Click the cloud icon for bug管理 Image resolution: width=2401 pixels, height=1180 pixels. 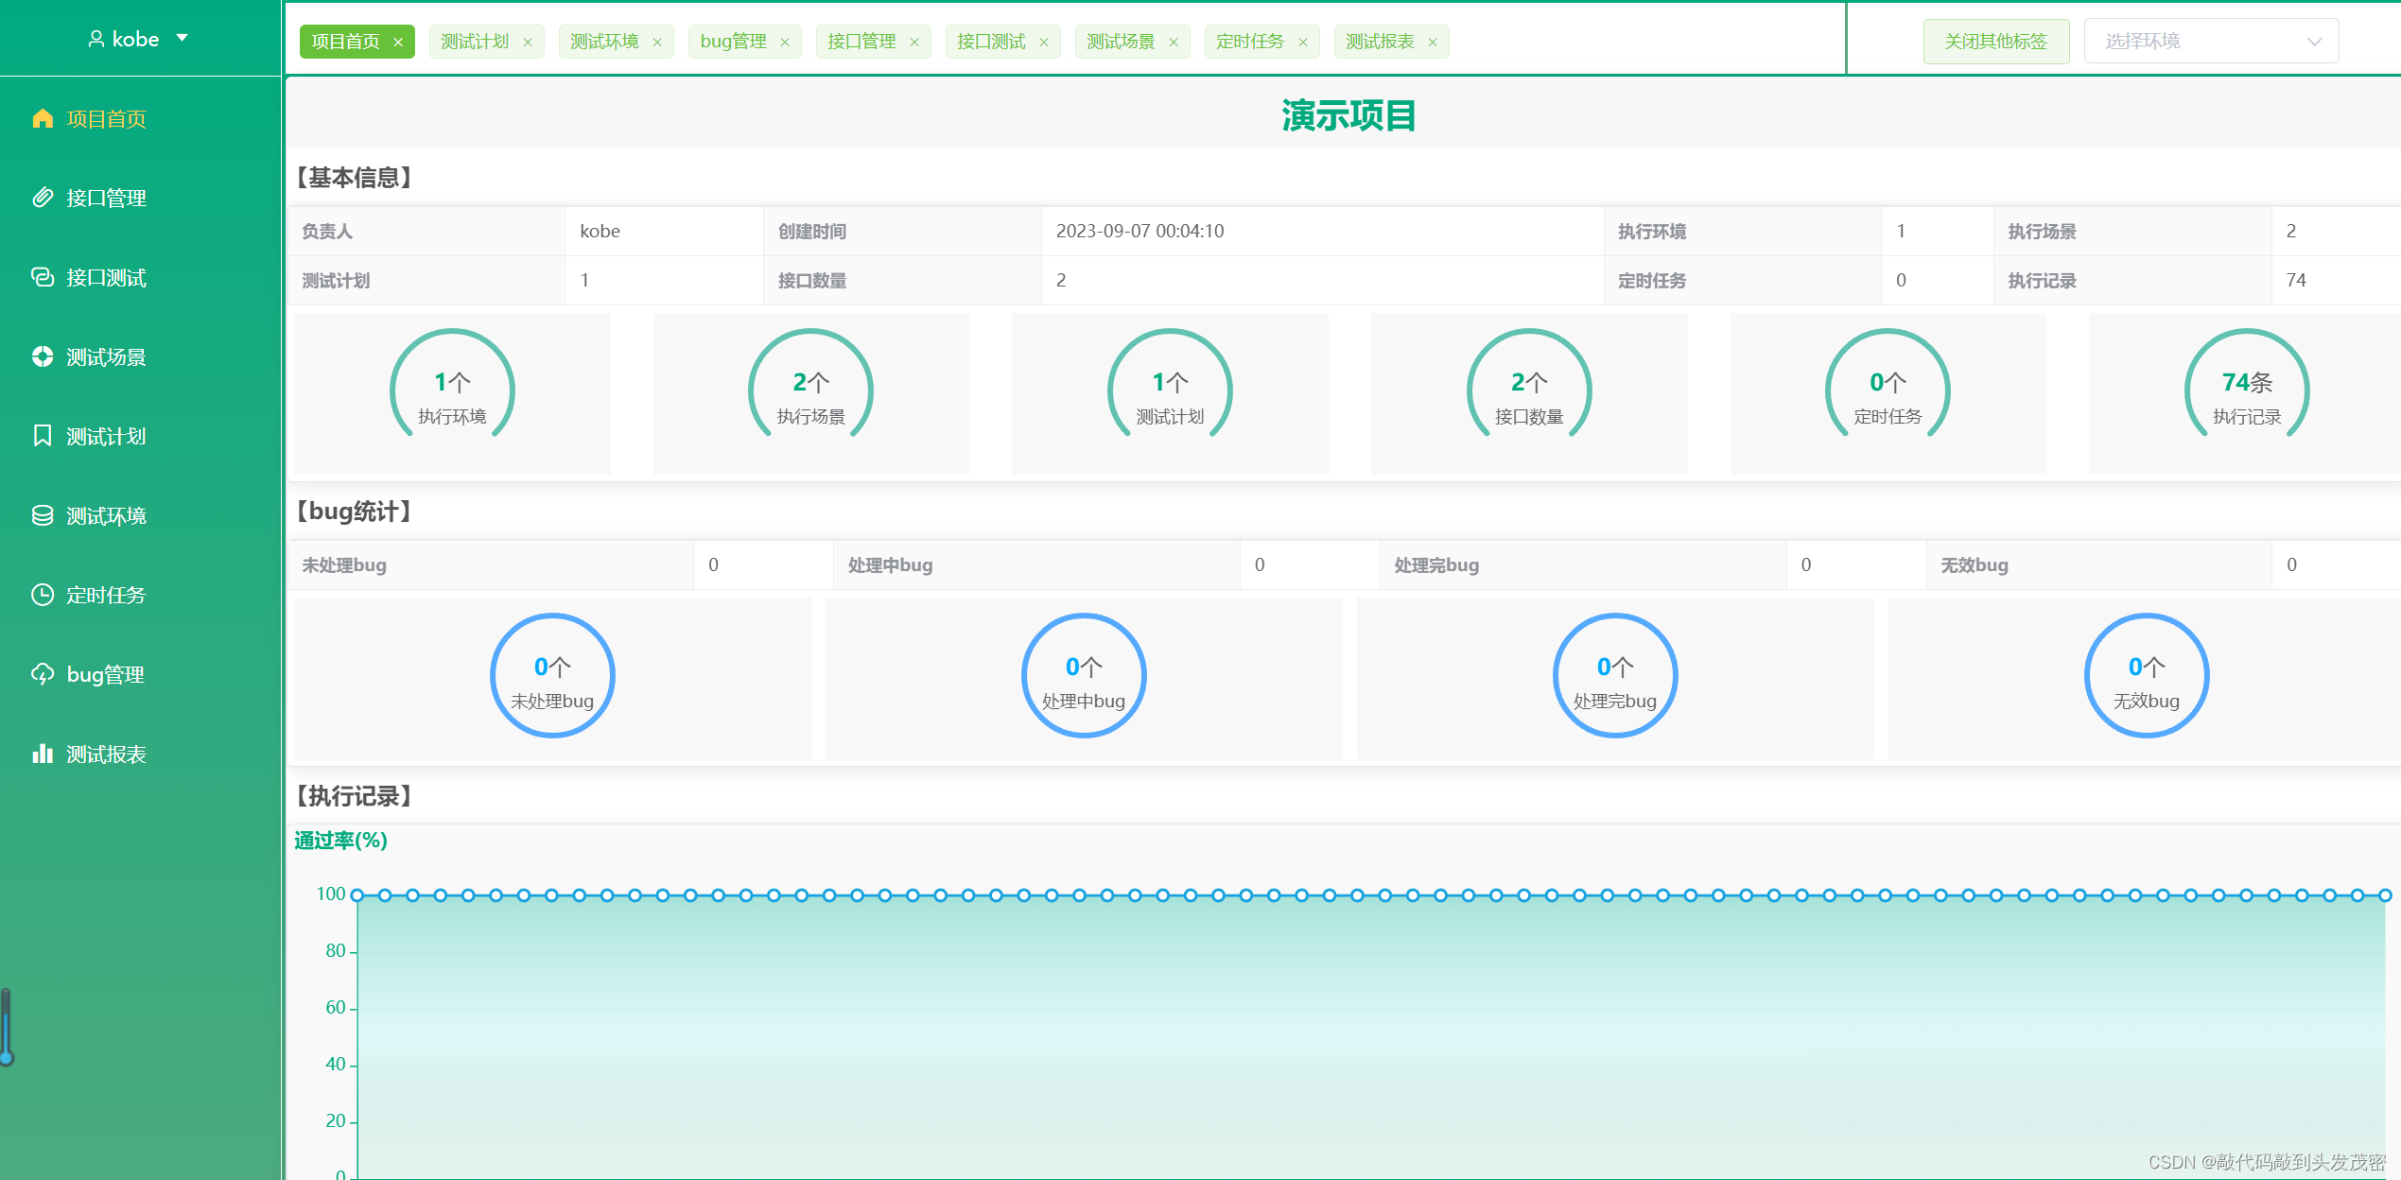(43, 674)
